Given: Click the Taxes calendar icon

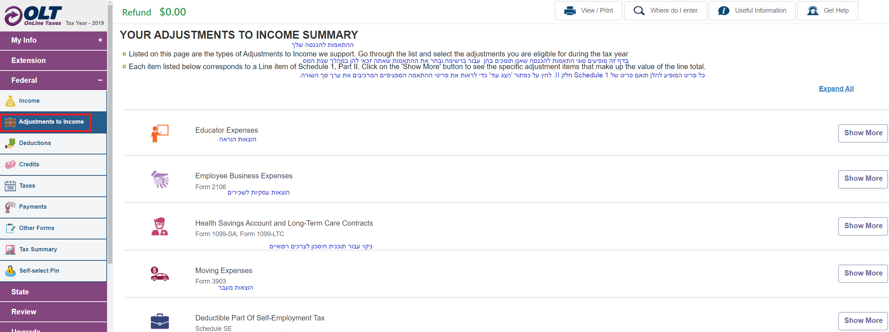Looking at the screenshot, I should (10, 186).
